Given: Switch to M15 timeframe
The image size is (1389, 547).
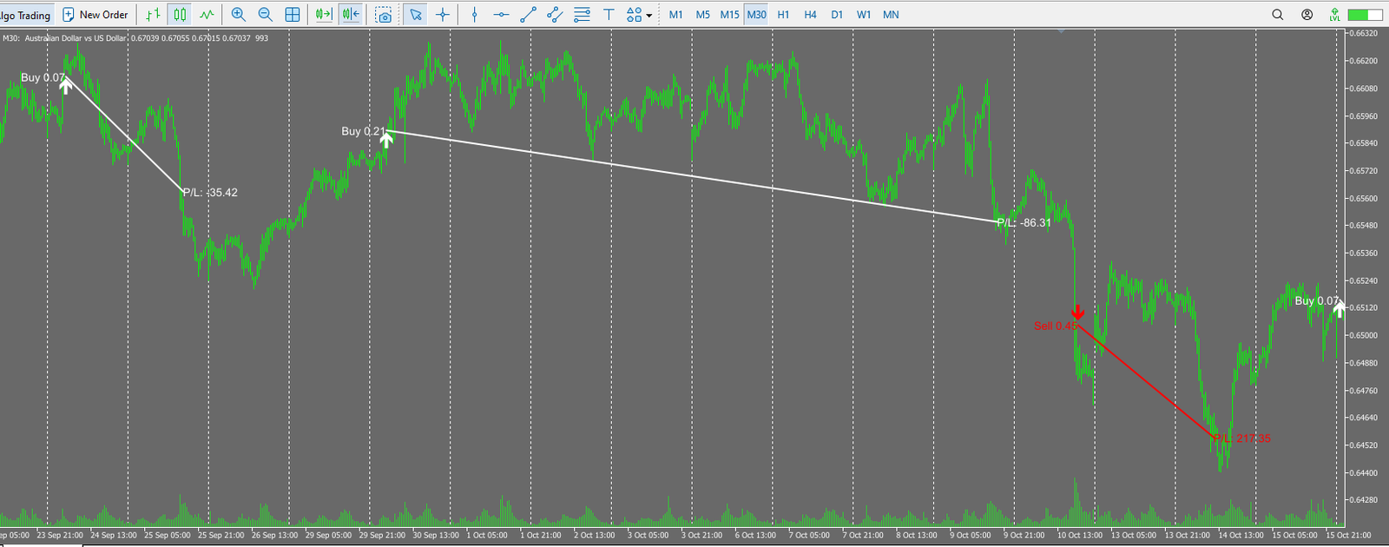Looking at the screenshot, I should pos(730,15).
